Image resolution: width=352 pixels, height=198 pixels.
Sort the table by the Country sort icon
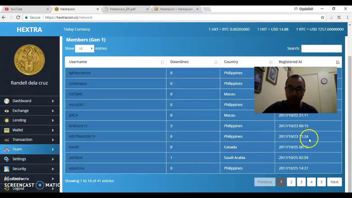pos(271,62)
